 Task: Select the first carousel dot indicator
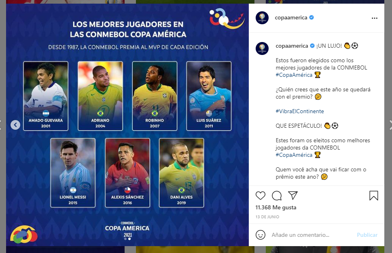point(125,239)
